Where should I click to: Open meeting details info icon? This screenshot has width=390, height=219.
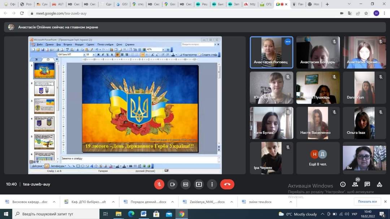(343, 184)
